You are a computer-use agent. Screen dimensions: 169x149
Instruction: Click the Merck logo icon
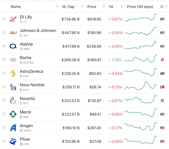tap(13, 114)
